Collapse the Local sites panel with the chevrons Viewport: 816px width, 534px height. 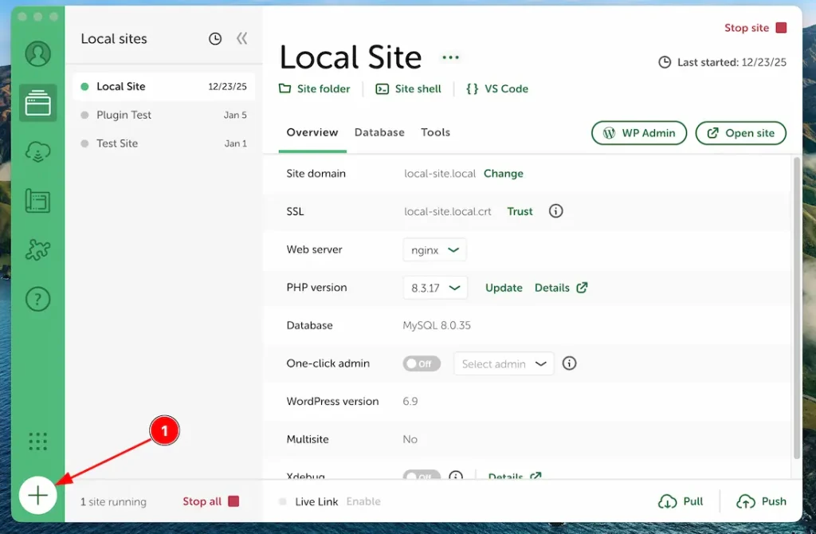pos(241,38)
